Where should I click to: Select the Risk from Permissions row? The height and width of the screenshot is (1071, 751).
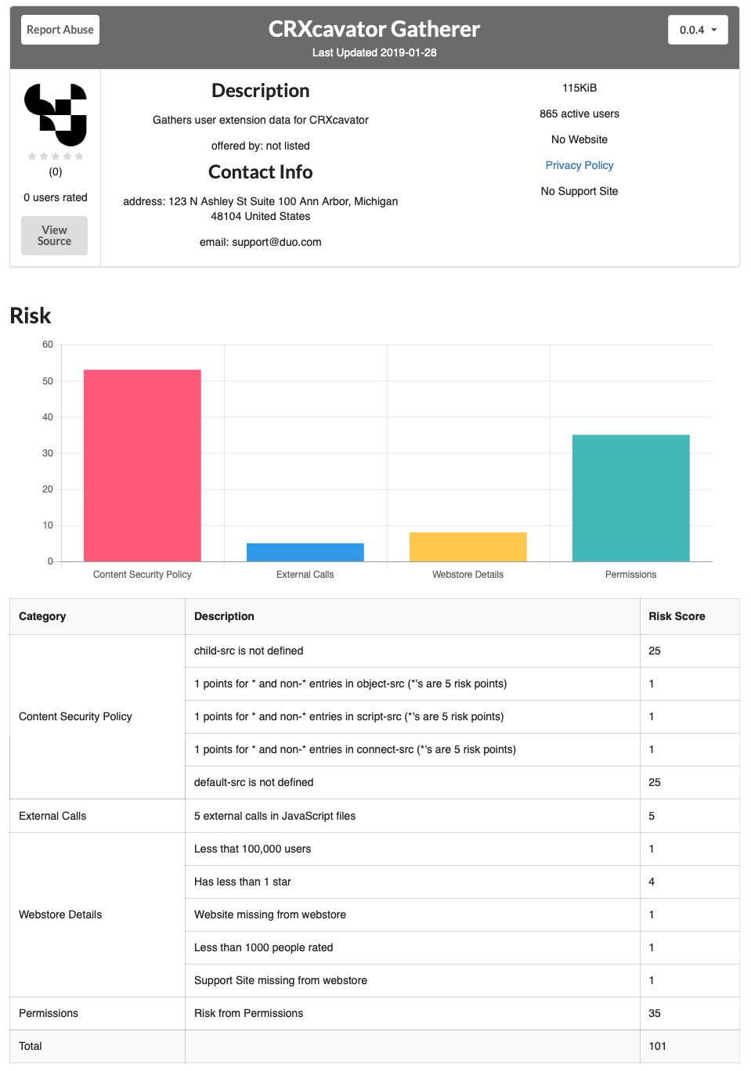(x=249, y=1013)
